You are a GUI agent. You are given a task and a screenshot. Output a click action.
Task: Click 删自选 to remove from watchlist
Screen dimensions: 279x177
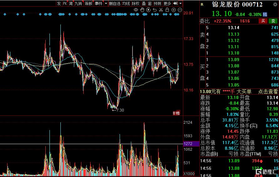click(115, 3)
